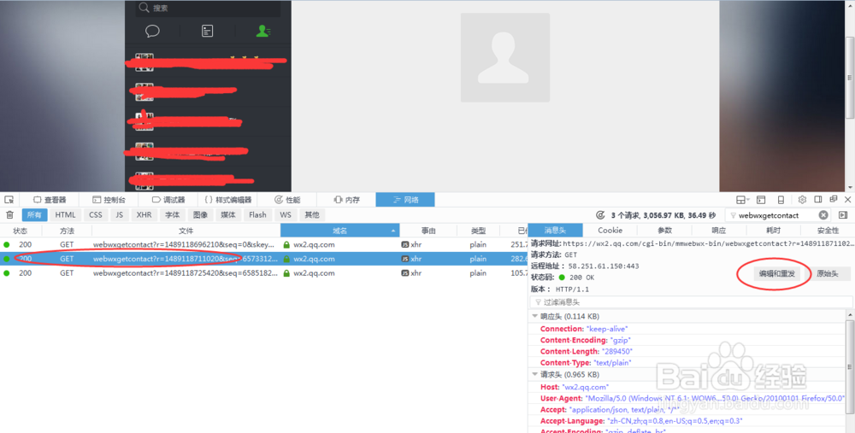Collapse the 请求头 request headers section
This screenshot has width=855, height=433.
(535, 374)
